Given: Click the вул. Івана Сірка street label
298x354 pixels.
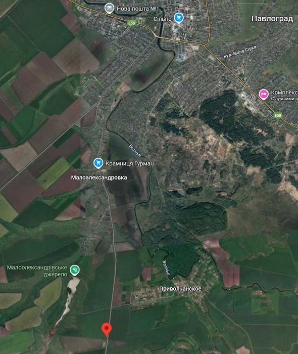Looking at the screenshot, I should [x=240, y=52].
